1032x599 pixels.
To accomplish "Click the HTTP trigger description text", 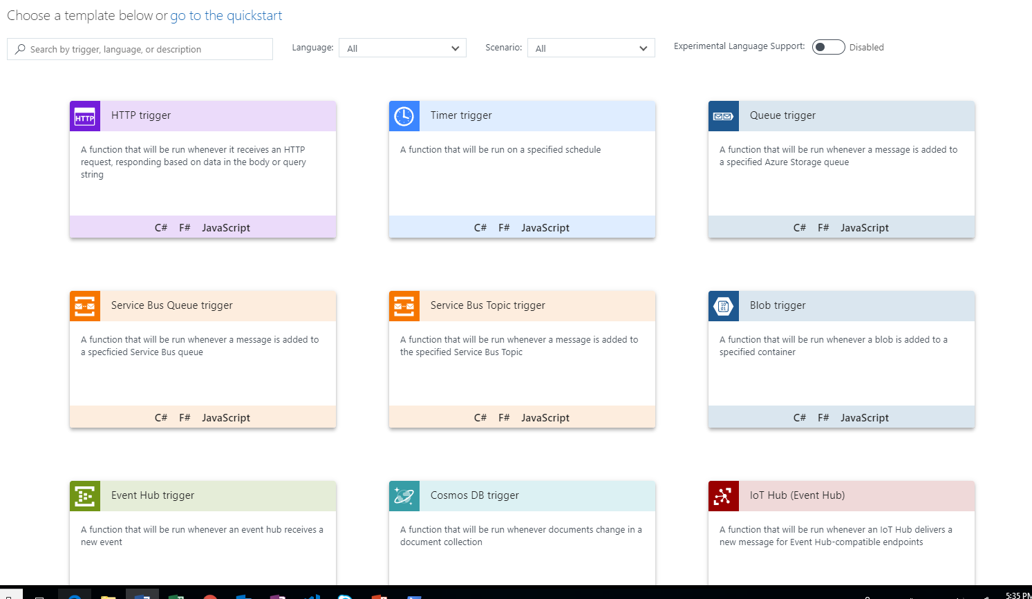I will point(194,162).
